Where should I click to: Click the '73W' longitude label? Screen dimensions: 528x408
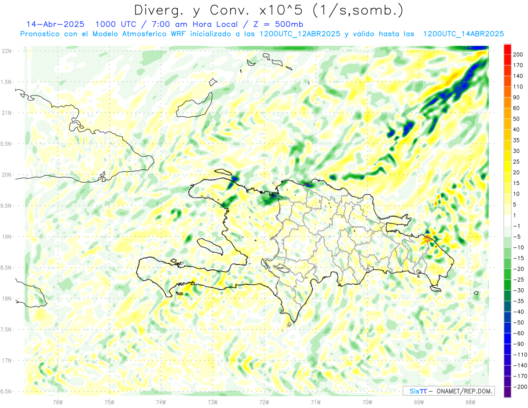(x=212, y=402)
